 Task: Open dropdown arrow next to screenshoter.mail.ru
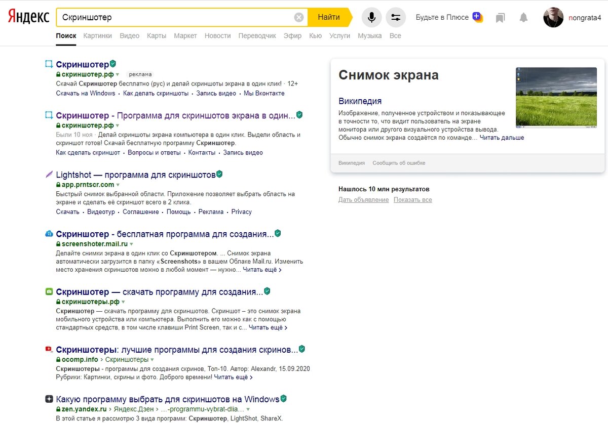(131, 244)
